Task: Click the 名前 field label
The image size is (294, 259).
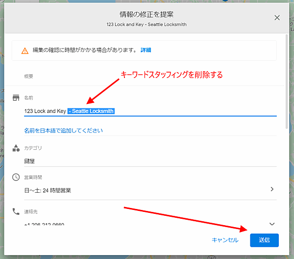Action: pyautogui.click(x=29, y=98)
